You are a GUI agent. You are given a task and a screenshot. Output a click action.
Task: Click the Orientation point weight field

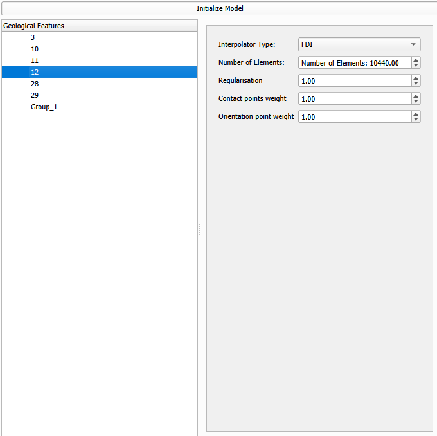(x=355, y=117)
